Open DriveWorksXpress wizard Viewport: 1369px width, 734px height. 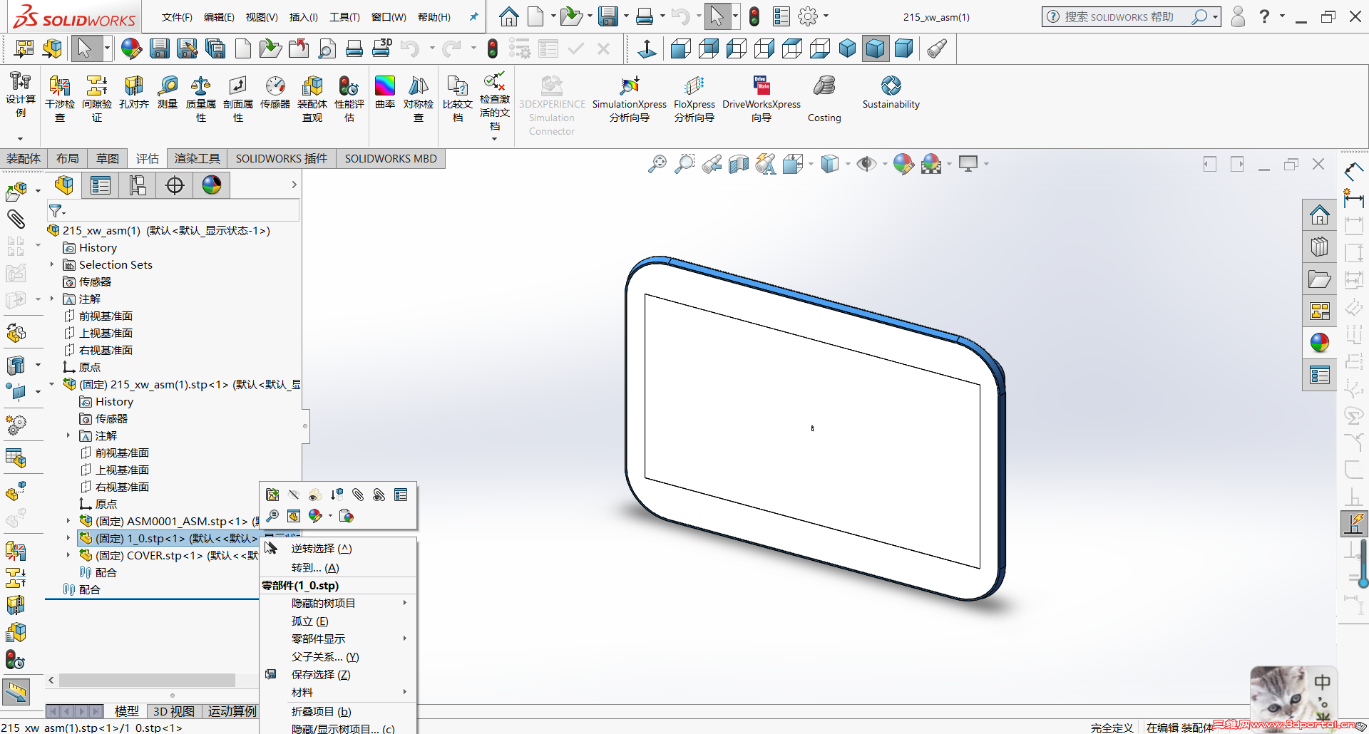pos(762,98)
